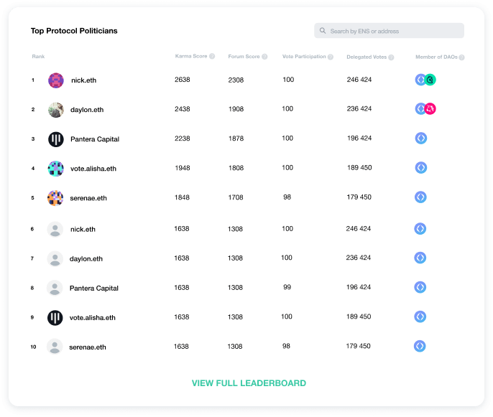This screenshot has width=493, height=417.
Task: Click the green DAO badge in rank 1 row
Action: 430,80
